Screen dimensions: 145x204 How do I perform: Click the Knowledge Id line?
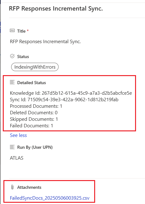click(x=71, y=93)
